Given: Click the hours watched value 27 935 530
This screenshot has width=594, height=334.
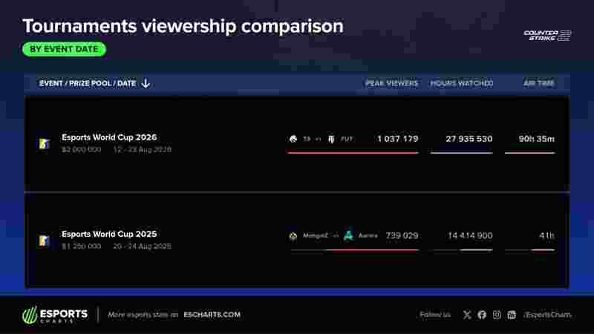Looking at the screenshot, I should coord(469,139).
